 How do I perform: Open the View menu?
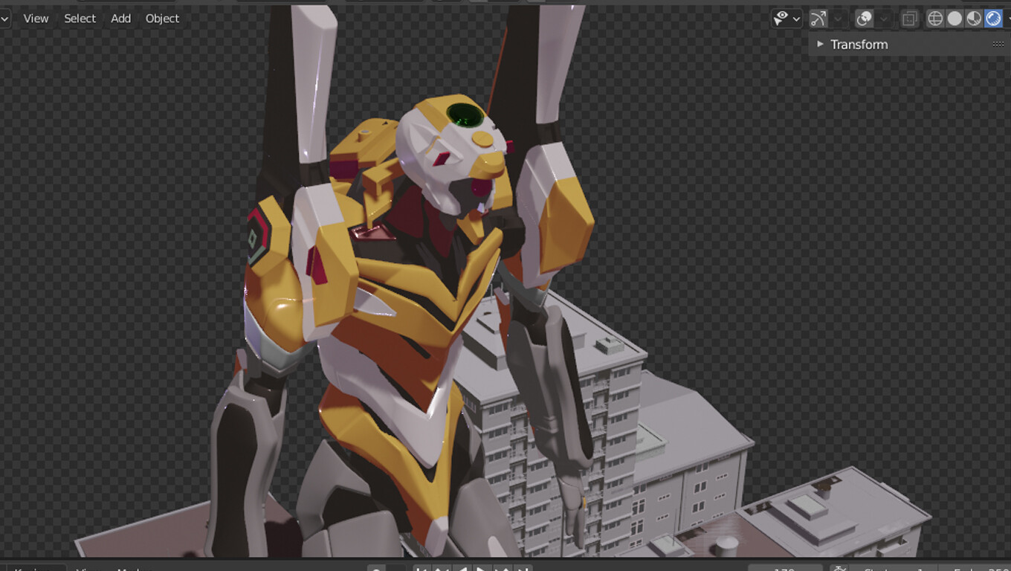click(x=35, y=19)
